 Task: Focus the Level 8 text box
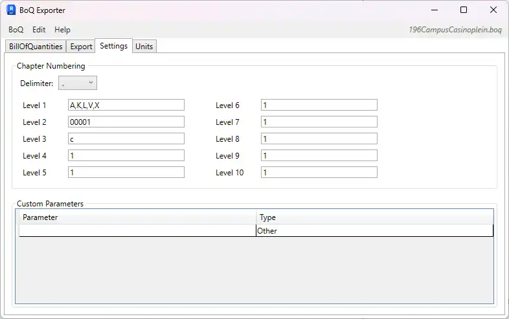(x=319, y=138)
